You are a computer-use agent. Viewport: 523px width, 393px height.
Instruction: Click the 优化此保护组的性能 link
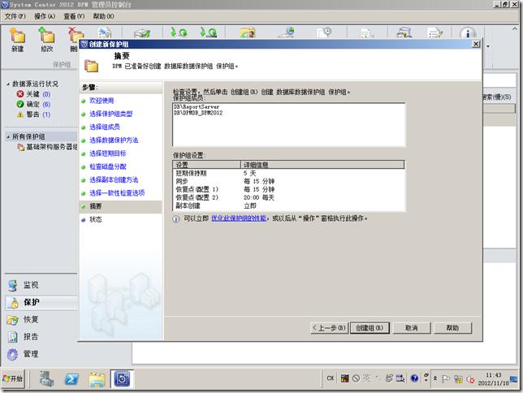(239, 218)
